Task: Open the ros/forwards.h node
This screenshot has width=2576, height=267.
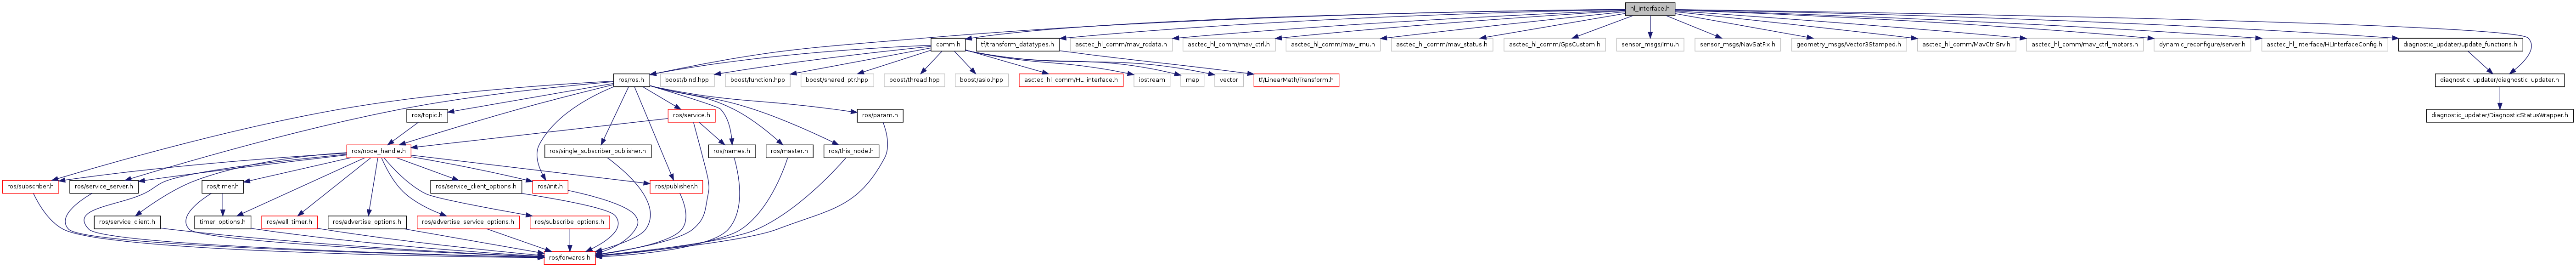Action: [x=570, y=257]
